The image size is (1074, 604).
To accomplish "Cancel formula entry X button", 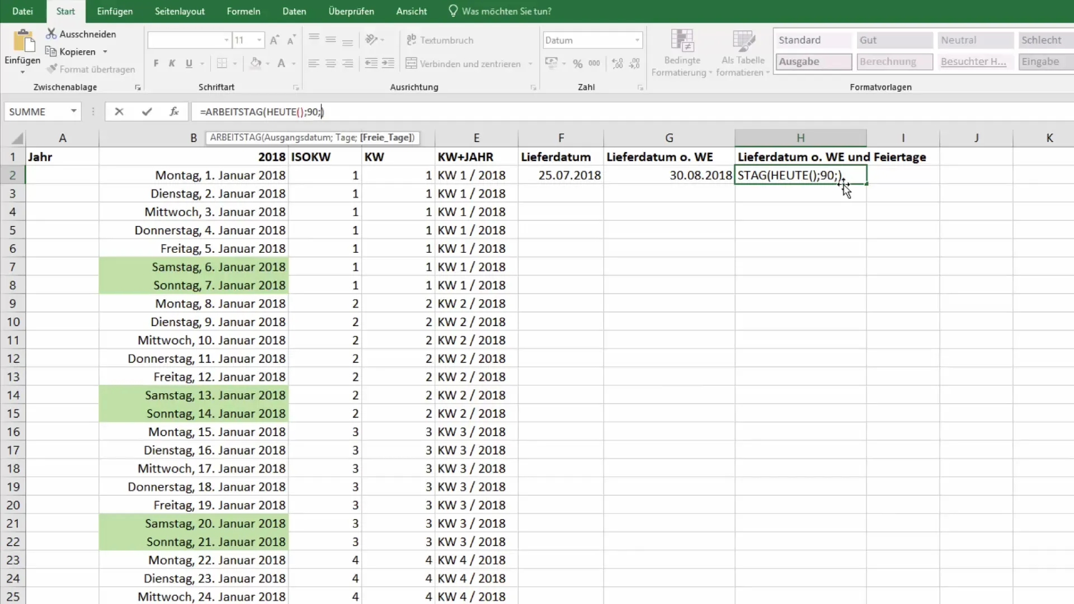I will 119,112.
